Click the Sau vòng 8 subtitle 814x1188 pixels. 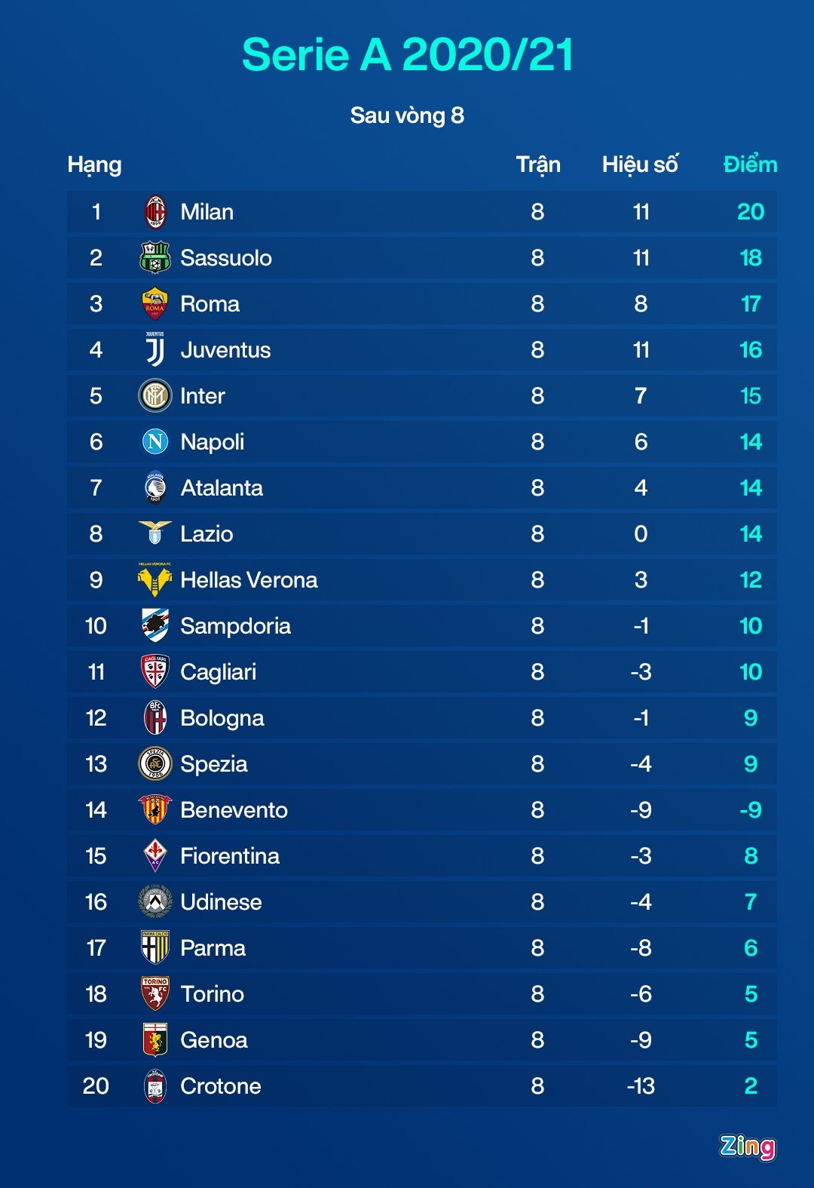tap(407, 115)
